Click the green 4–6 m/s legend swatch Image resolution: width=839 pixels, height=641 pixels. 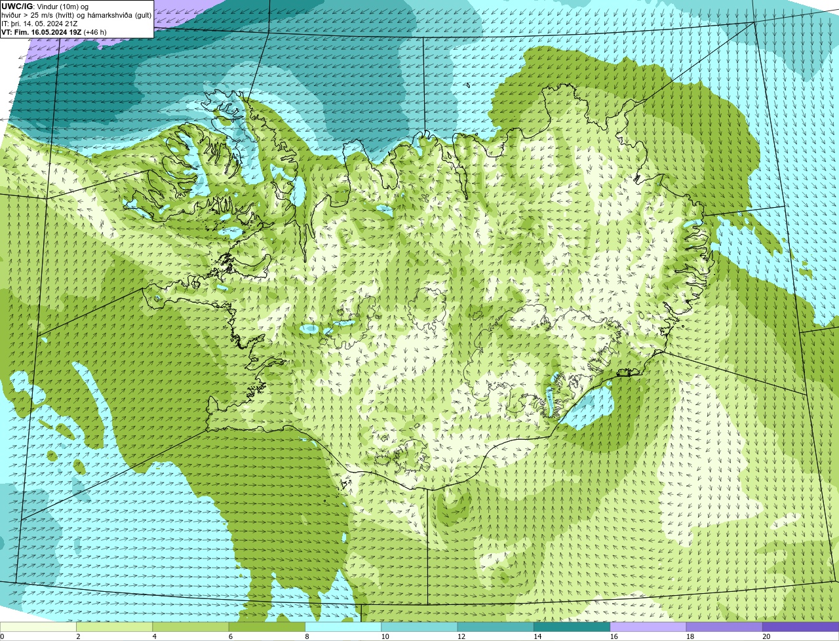pos(191,627)
